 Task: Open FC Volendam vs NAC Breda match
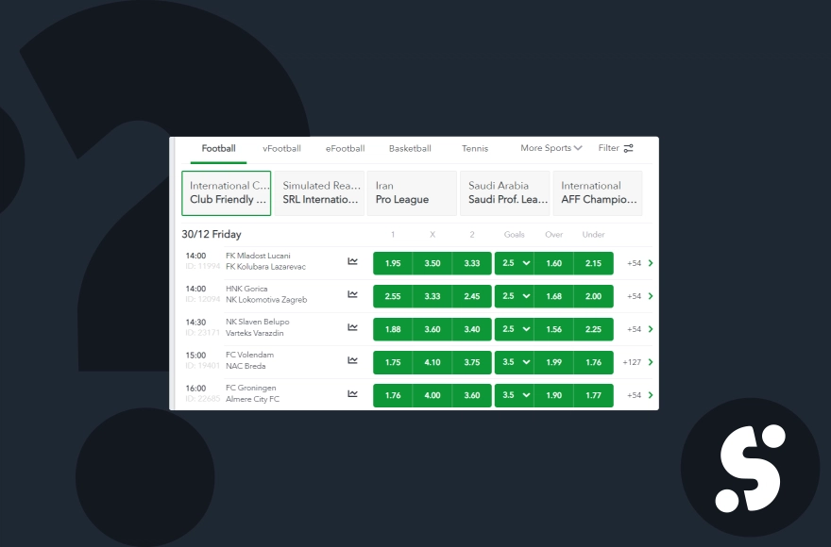tap(250, 360)
